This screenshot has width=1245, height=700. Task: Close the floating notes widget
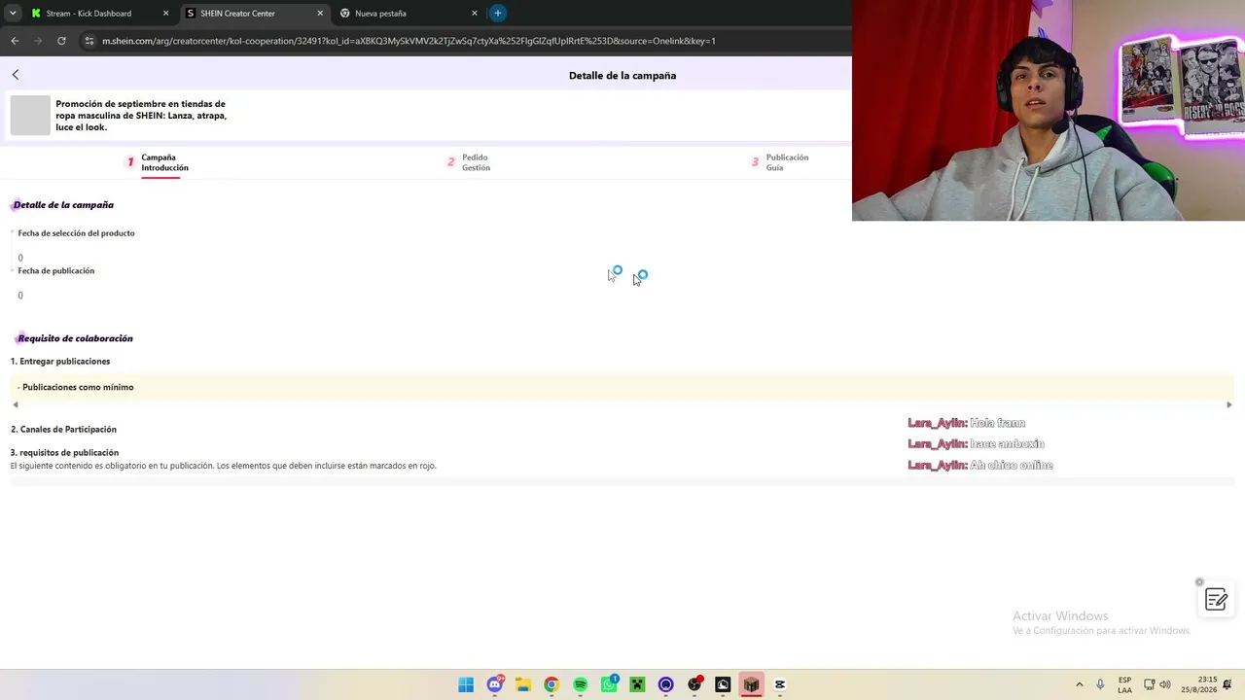point(1199,582)
